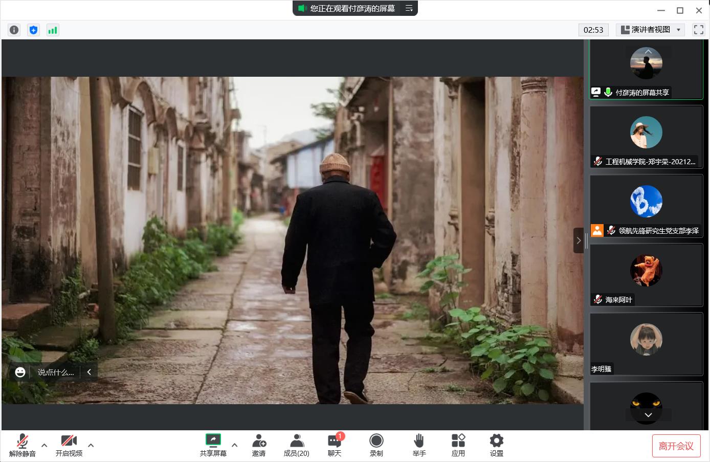Check the network signal strength icon

(x=53, y=30)
